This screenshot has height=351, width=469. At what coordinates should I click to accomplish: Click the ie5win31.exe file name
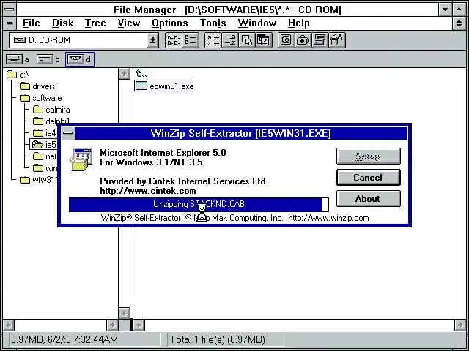tap(171, 86)
